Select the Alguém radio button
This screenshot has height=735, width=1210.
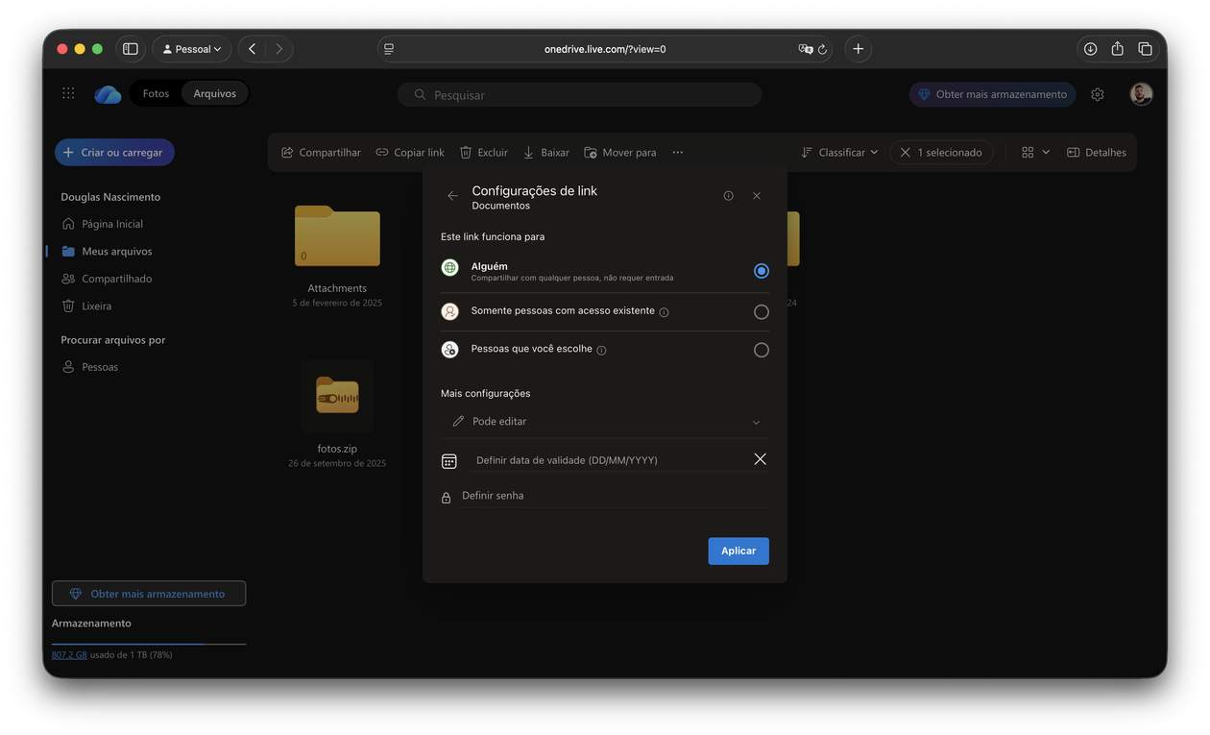pyautogui.click(x=761, y=270)
